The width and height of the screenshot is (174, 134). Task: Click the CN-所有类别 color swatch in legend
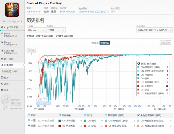(x=60, y=120)
